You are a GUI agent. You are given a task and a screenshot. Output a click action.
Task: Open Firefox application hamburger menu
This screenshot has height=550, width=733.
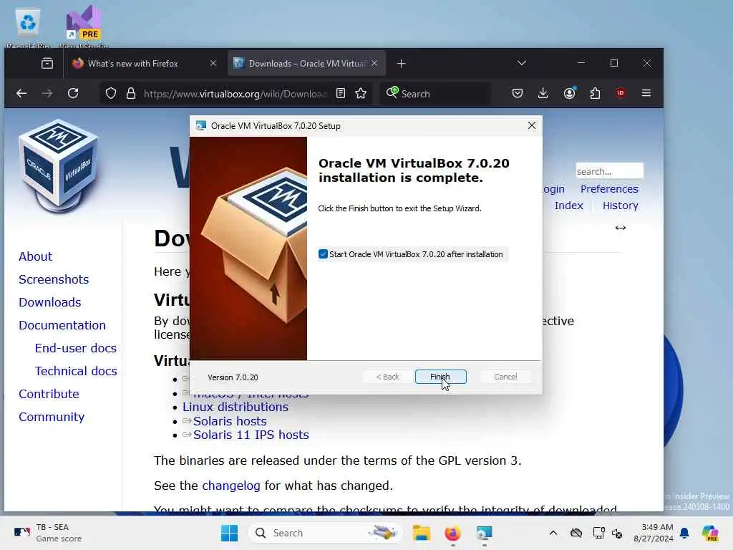(646, 93)
